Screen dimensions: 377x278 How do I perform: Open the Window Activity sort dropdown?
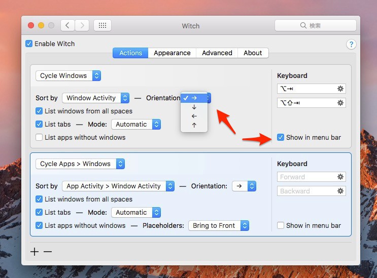tap(96, 98)
